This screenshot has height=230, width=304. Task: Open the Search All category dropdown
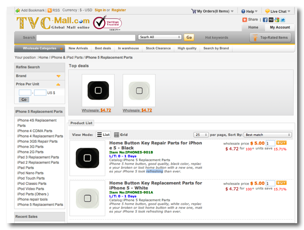click(160, 37)
